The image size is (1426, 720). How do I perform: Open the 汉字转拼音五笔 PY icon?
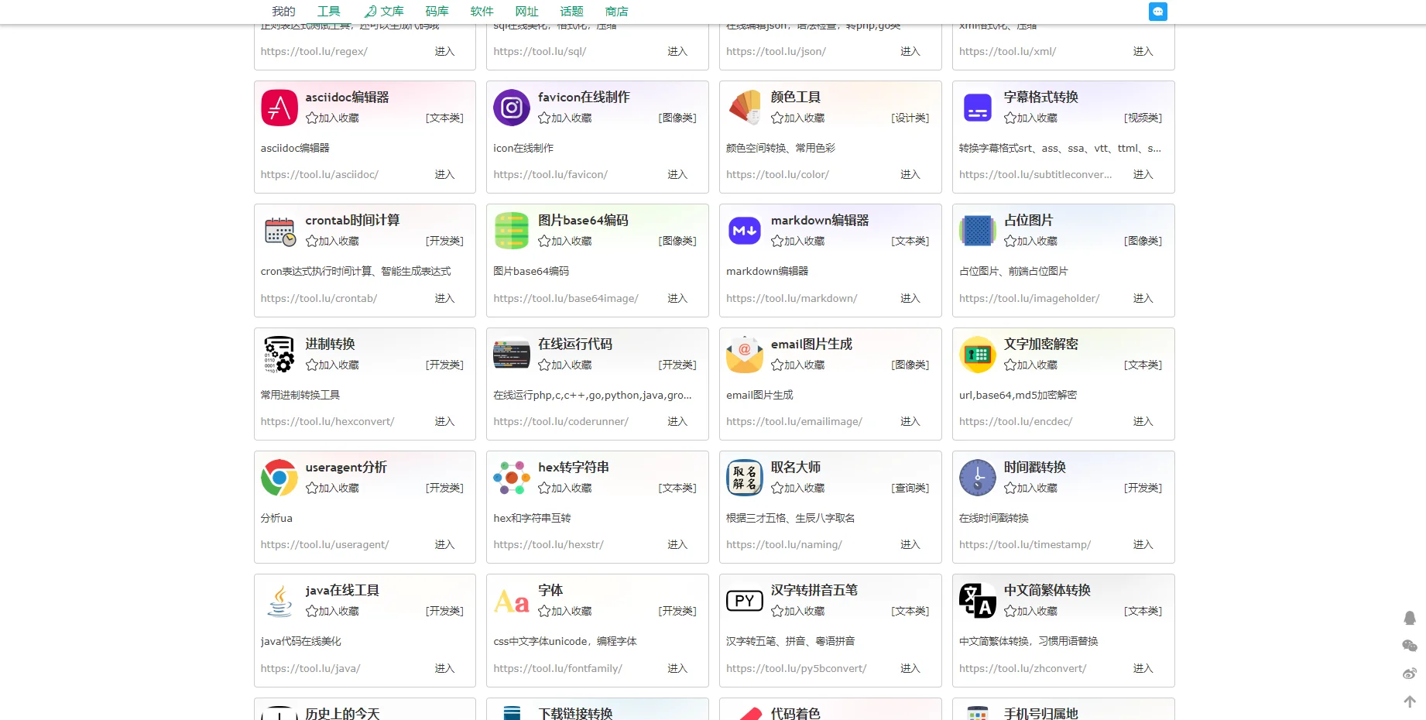tap(745, 601)
